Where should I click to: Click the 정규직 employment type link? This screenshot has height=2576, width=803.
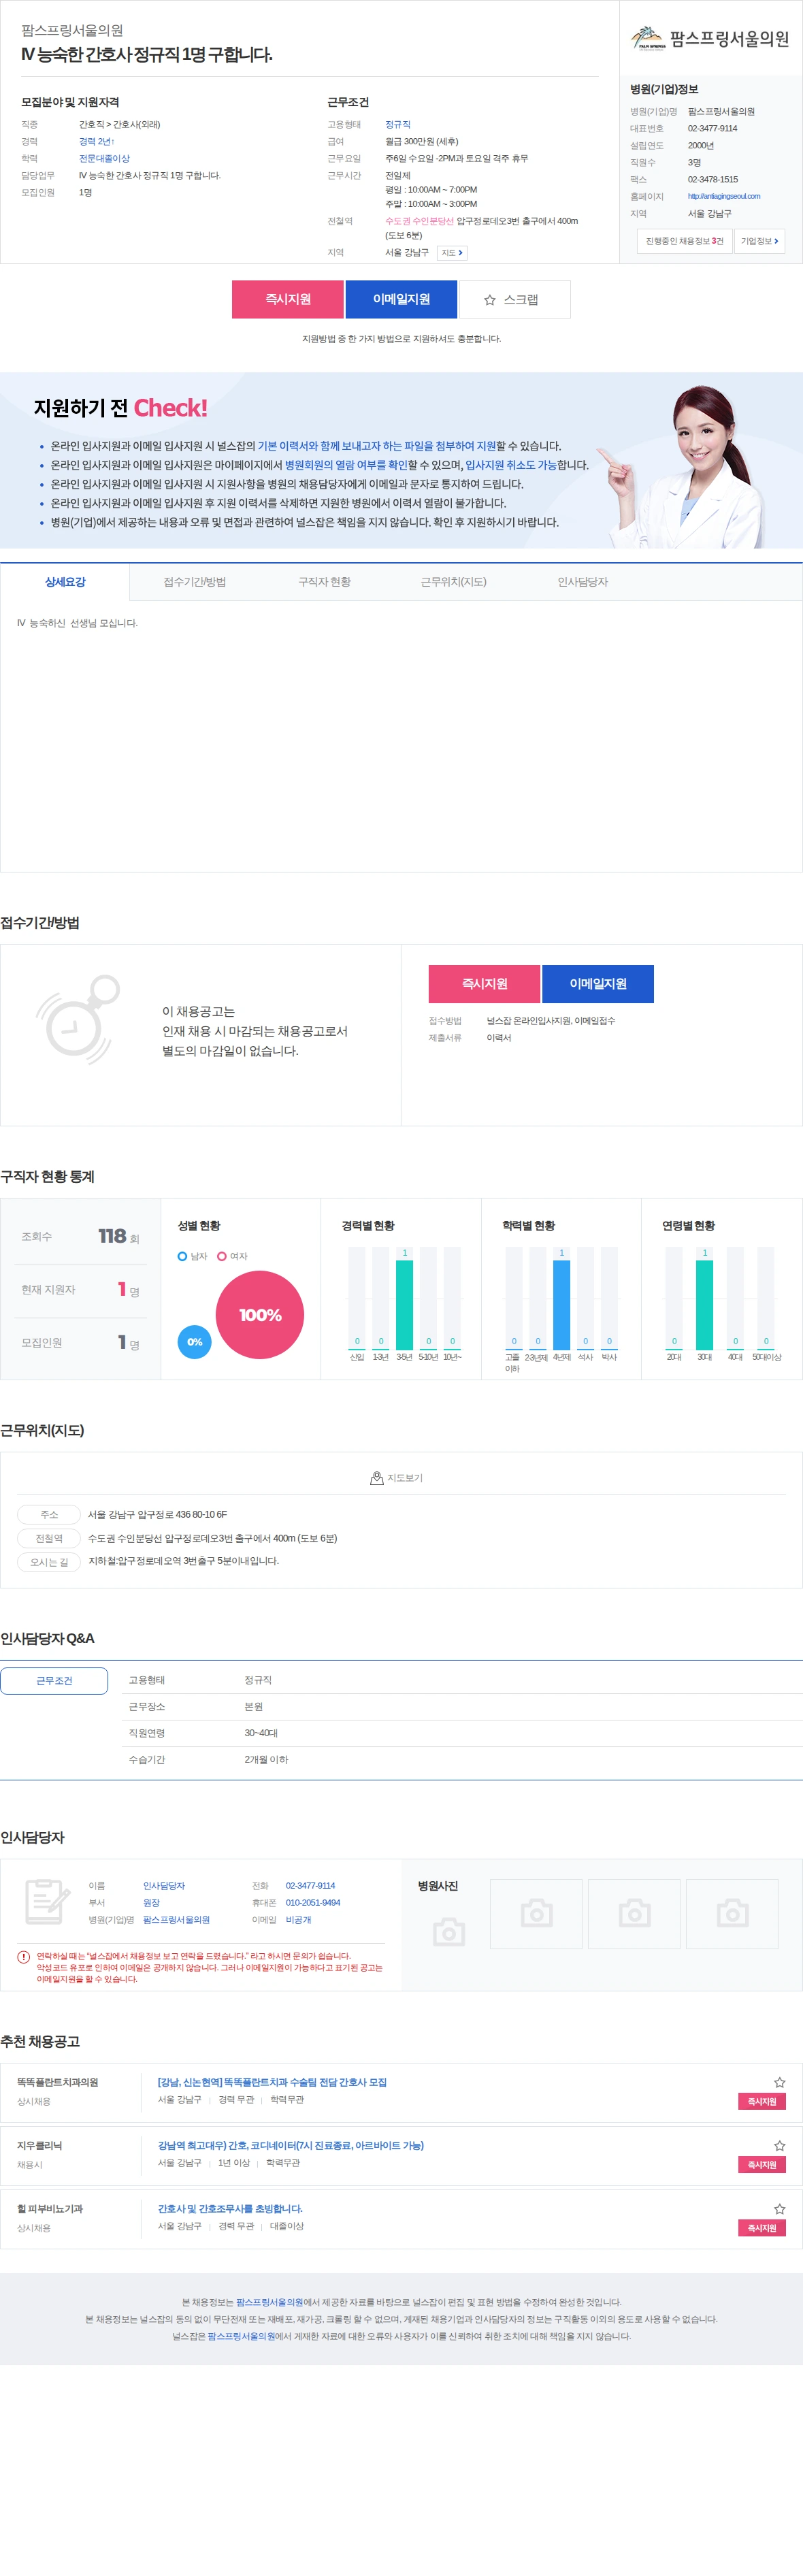[x=398, y=124]
